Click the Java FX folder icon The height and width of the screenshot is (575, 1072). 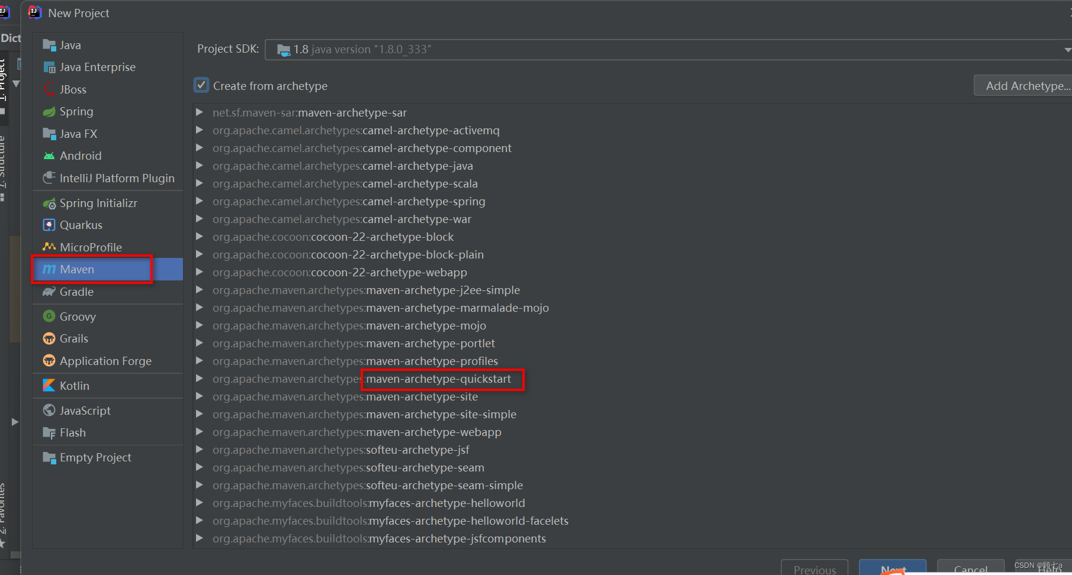click(x=49, y=134)
